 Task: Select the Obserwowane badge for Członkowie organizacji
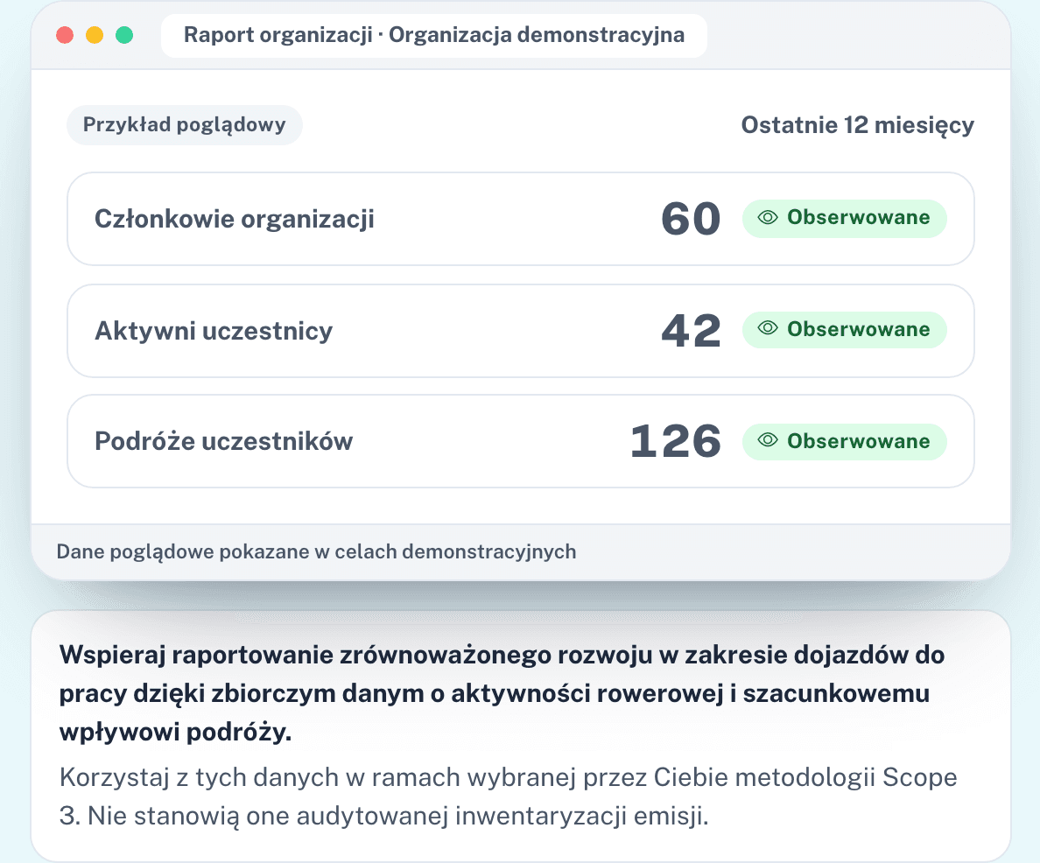click(844, 218)
